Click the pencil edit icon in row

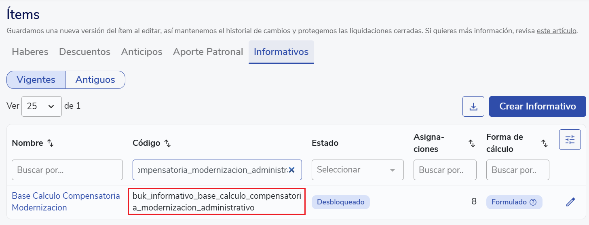coord(570,202)
